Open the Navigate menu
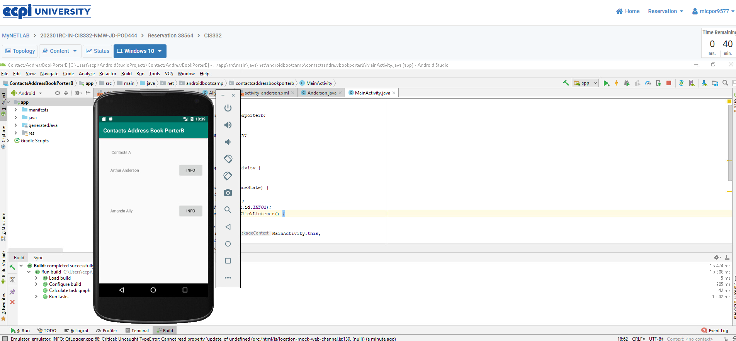736x341 pixels. 49,74
